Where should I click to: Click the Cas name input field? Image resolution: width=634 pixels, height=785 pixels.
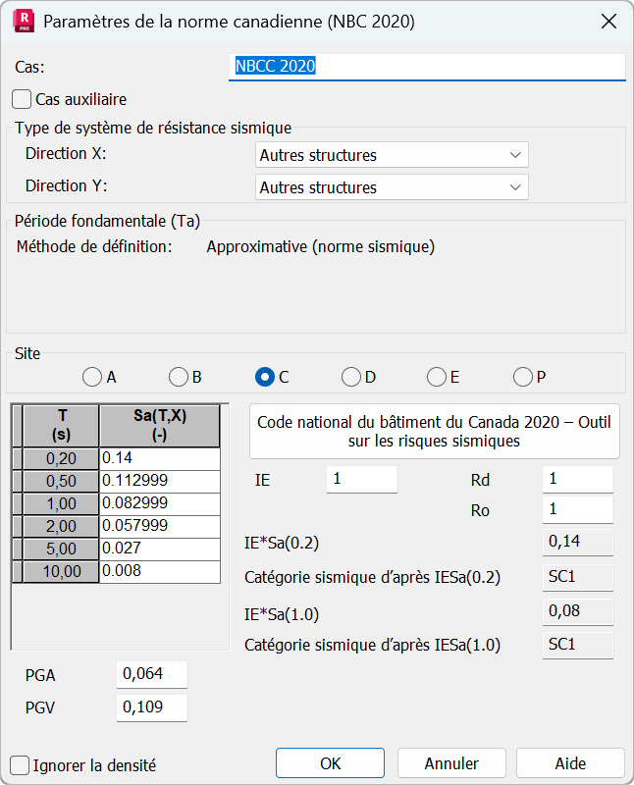click(x=427, y=66)
